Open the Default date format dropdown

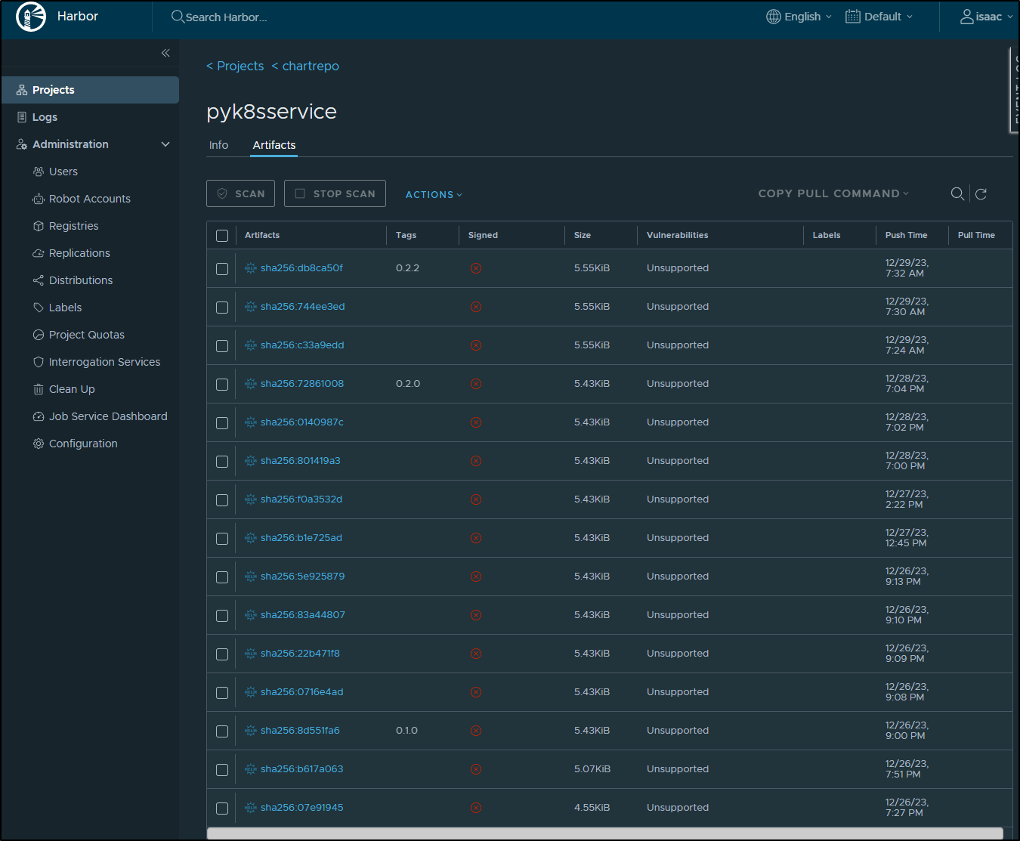(879, 17)
